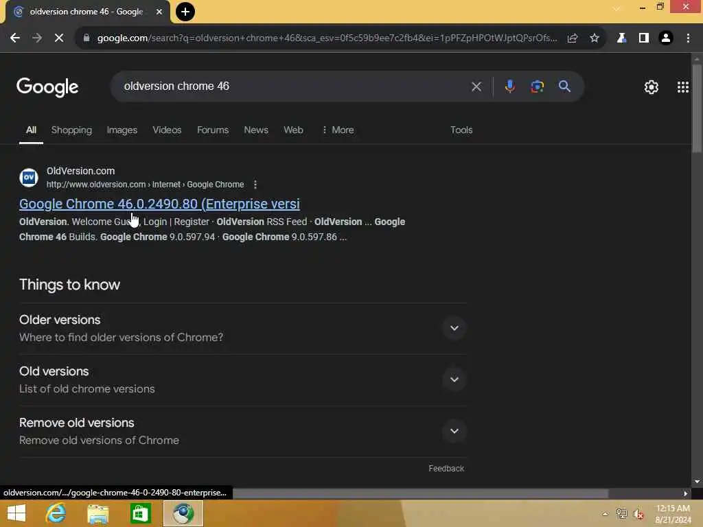Click the scroll right arrow
This screenshot has width=703, height=527.
pyautogui.click(x=686, y=493)
